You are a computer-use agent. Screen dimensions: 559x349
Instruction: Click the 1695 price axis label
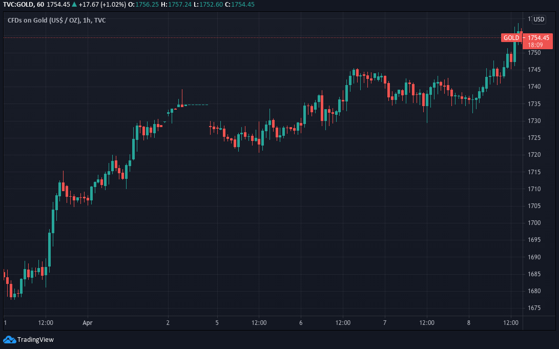(534, 240)
